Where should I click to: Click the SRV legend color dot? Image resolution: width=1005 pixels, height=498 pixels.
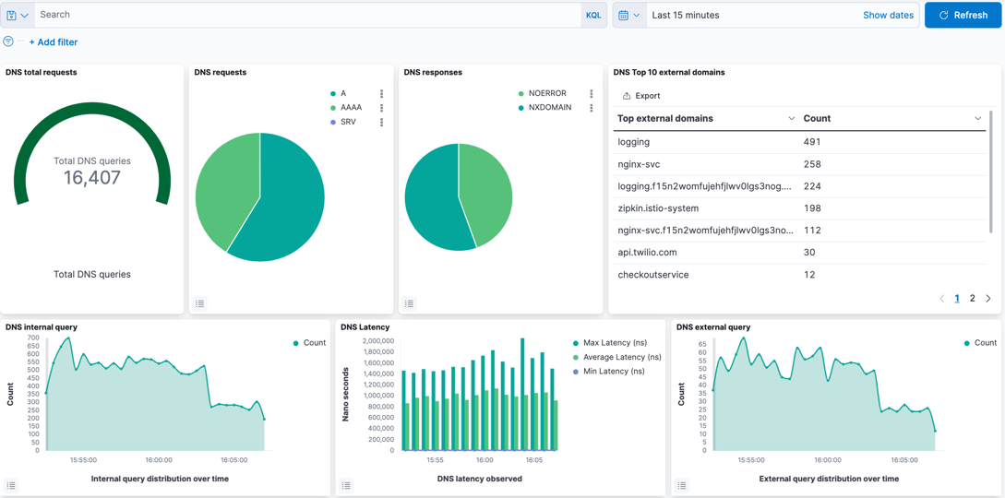[333, 122]
